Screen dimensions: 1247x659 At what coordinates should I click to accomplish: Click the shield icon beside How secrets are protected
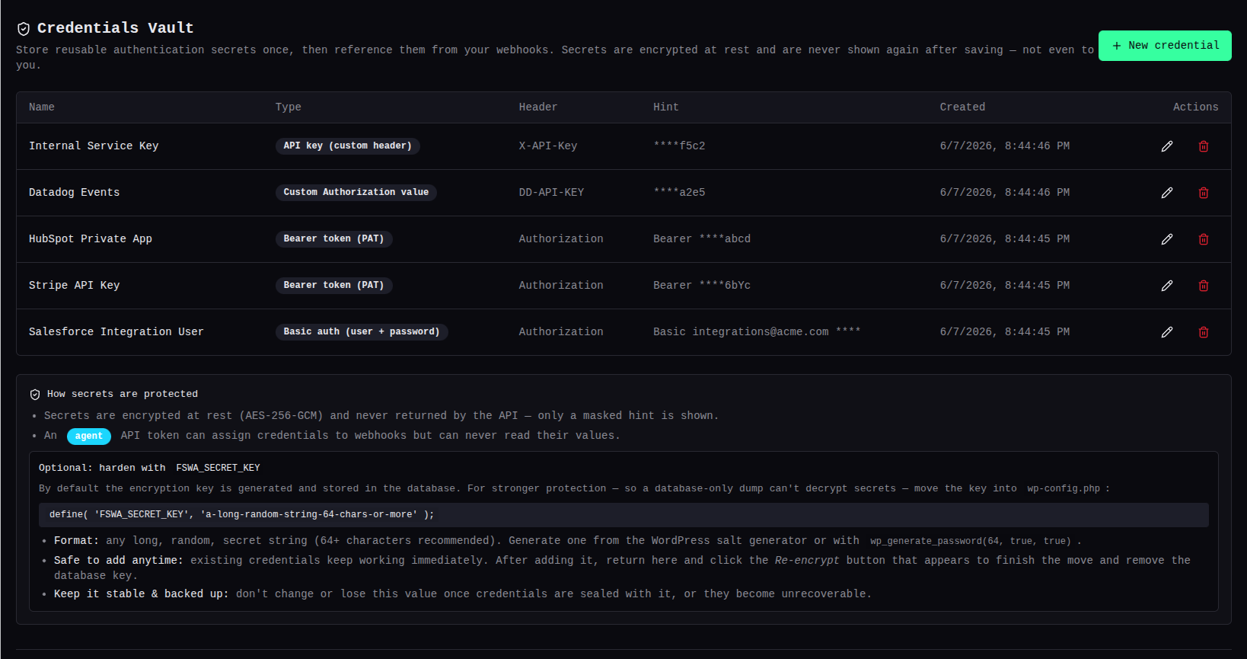[x=35, y=395]
